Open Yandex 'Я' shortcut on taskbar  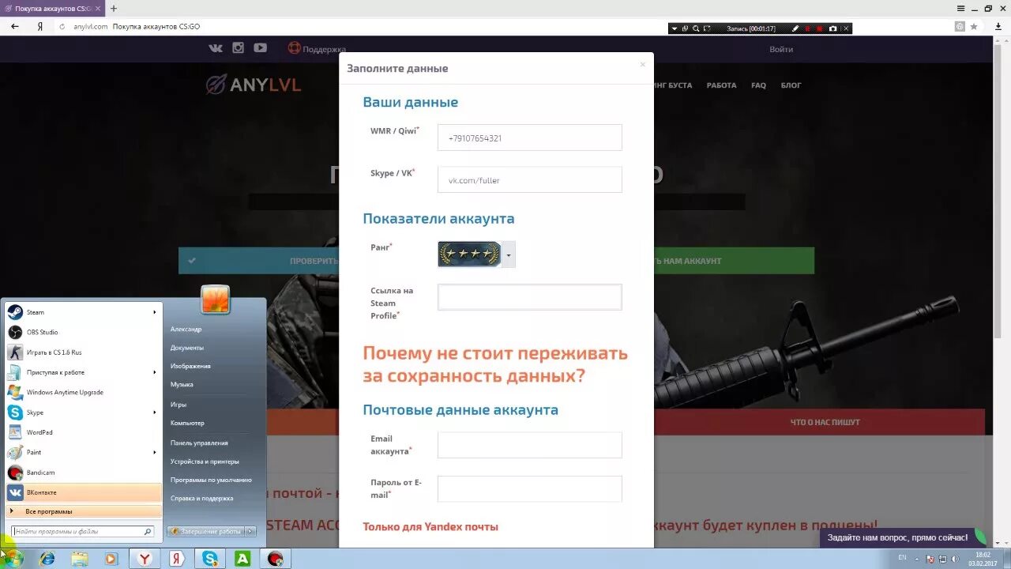178,559
